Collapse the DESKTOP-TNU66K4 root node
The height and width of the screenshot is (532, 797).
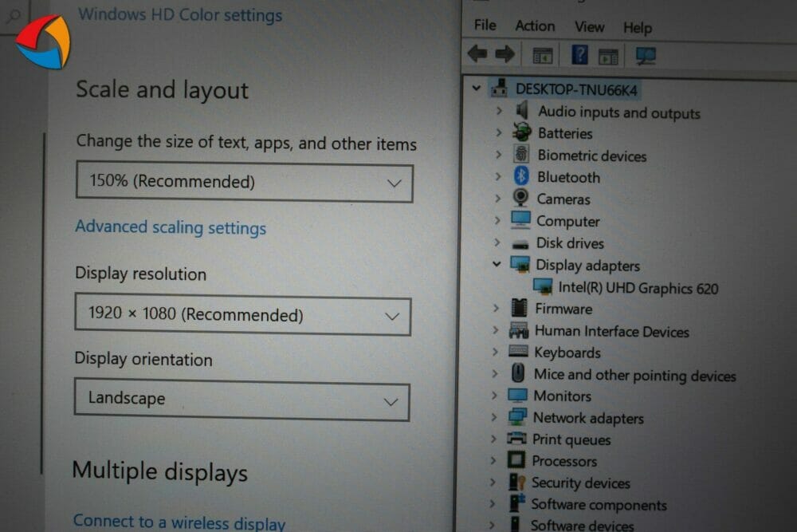point(477,88)
